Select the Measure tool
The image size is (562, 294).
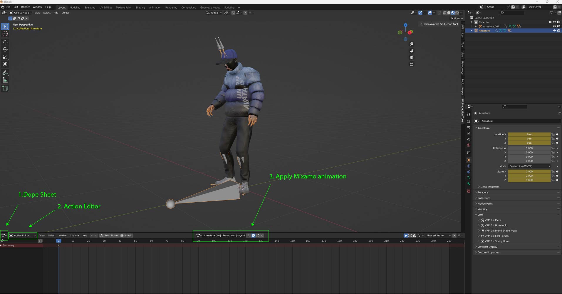(5, 80)
